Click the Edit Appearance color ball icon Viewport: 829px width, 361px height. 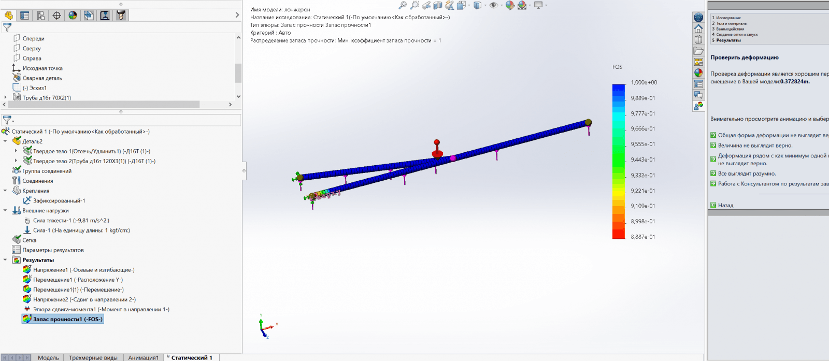(x=510, y=5)
